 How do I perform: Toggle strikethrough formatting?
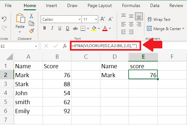point(75,28)
